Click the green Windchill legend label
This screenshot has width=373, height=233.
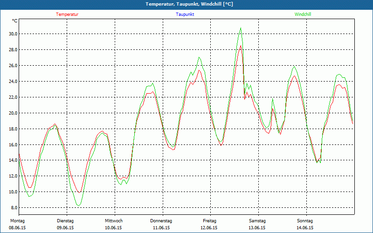303,14
